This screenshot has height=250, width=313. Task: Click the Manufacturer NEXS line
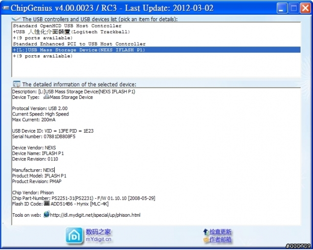(x=33, y=170)
